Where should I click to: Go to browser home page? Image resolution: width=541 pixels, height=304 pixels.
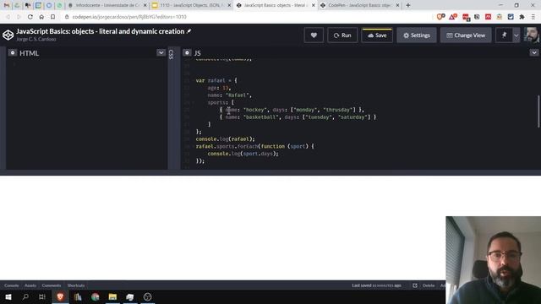(x=41, y=17)
